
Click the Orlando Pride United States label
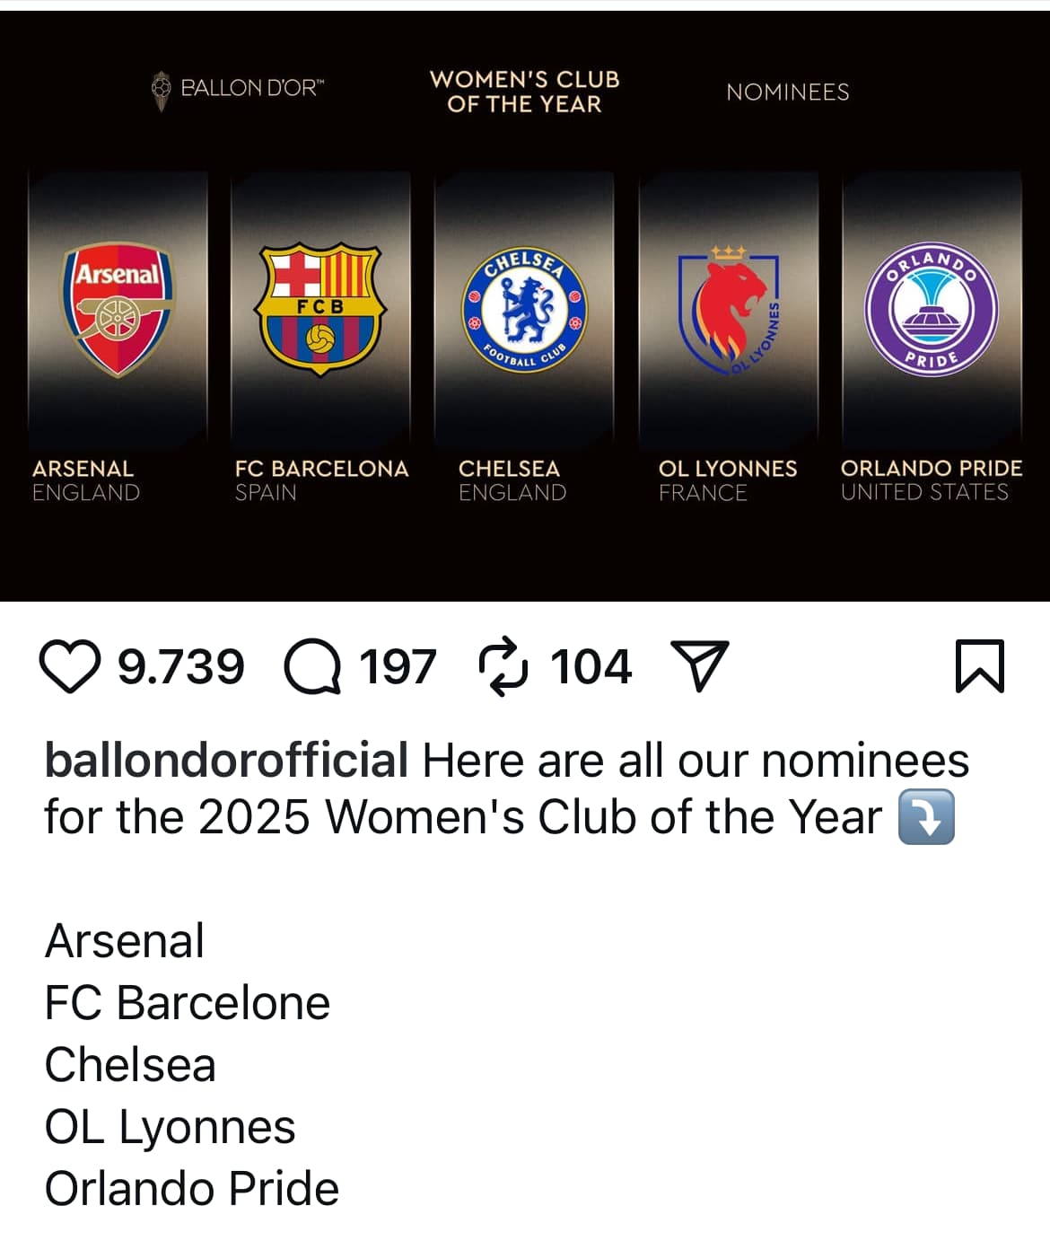pyautogui.click(x=931, y=480)
